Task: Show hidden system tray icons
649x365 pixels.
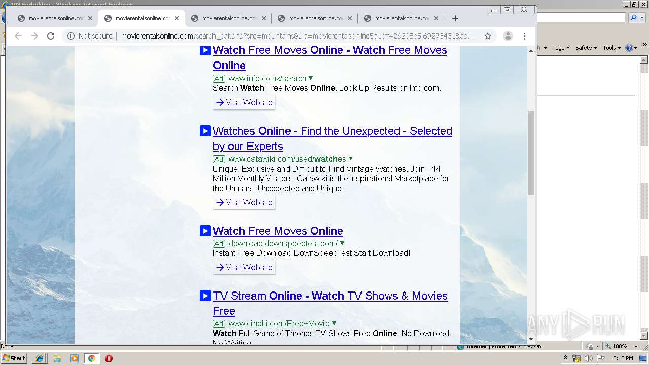Action: coord(565,358)
